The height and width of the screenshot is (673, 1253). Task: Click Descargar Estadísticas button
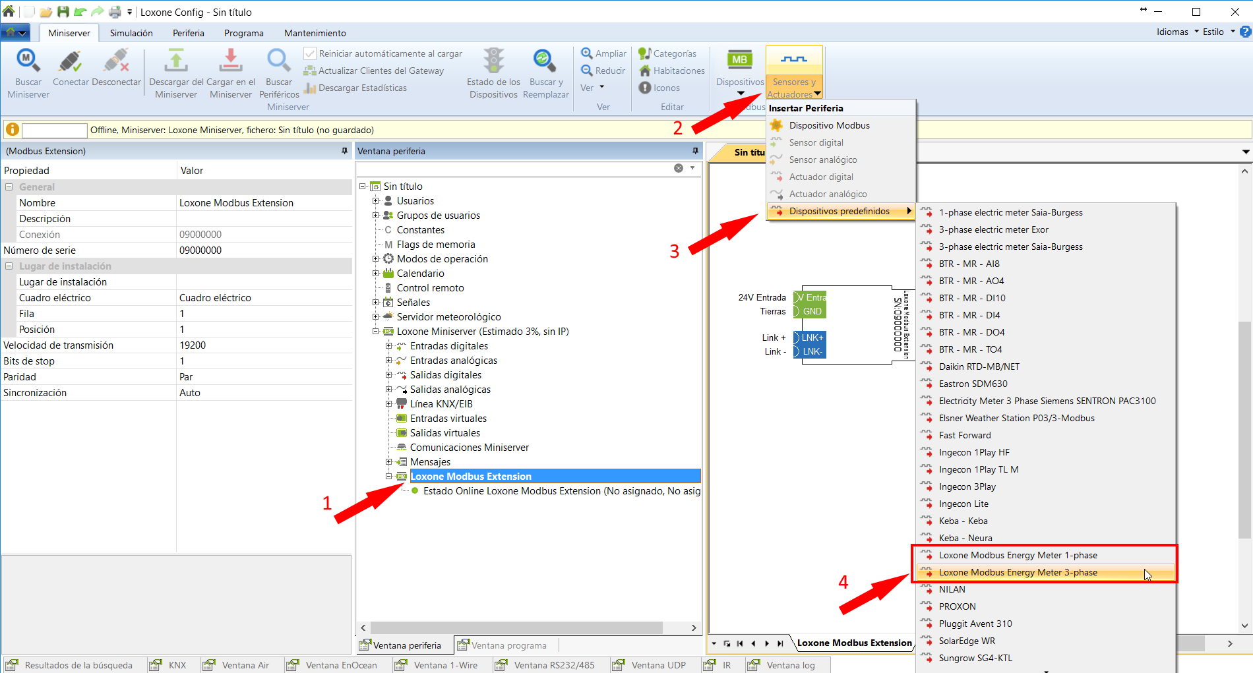pyautogui.click(x=362, y=88)
